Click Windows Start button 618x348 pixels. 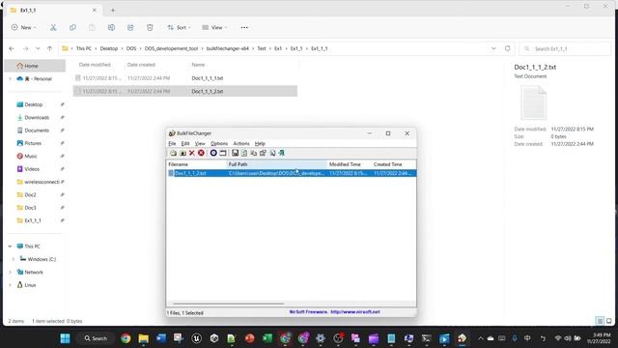pos(65,338)
